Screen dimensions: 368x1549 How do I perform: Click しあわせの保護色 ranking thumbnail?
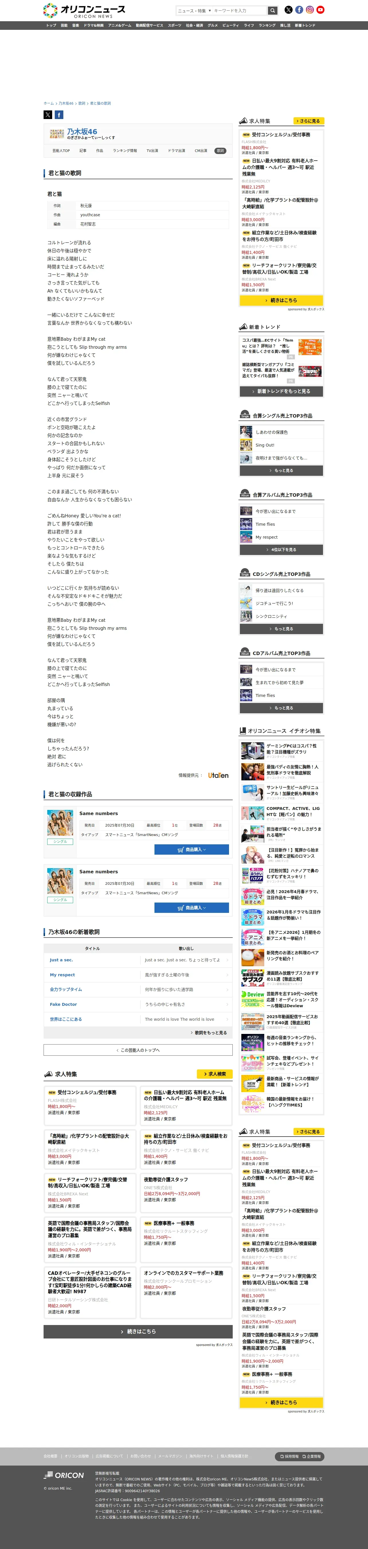click(x=246, y=432)
